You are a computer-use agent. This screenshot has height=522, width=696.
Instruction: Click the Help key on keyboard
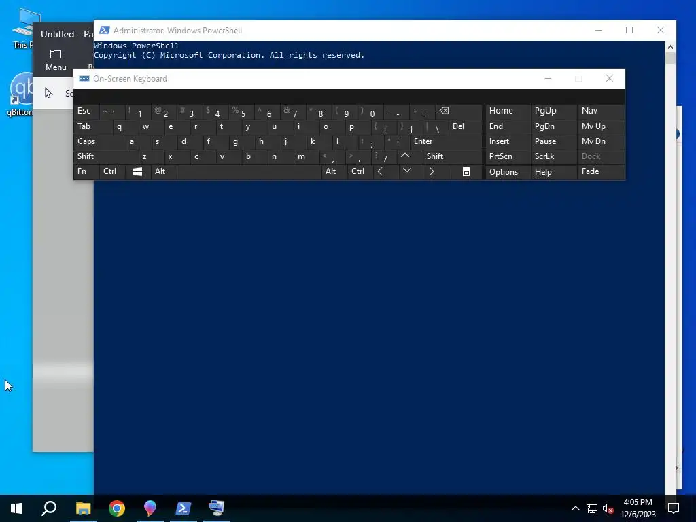(x=553, y=172)
